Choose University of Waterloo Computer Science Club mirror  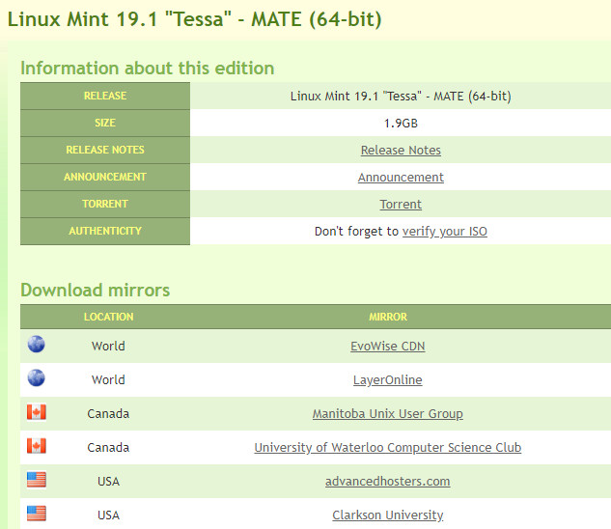click(388, 448)
